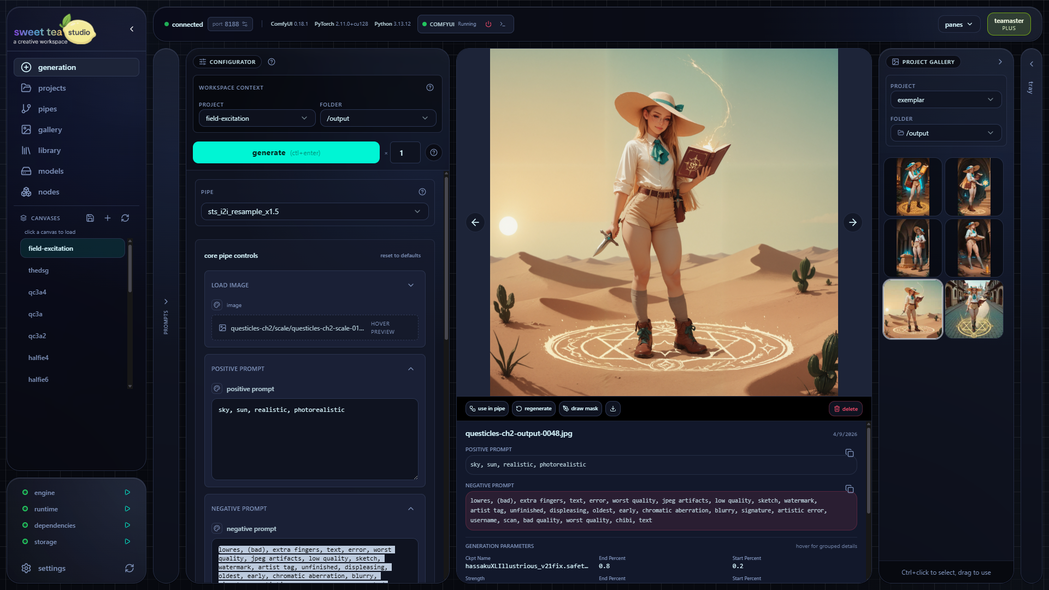
Task: Add a new canvas with plus icon
Action: click(108, 218)
